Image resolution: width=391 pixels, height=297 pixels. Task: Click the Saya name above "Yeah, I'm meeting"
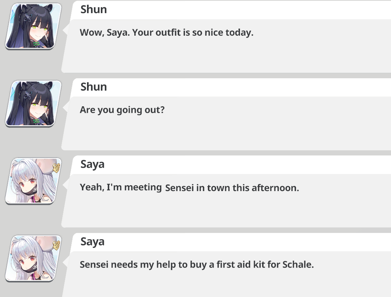92,165
